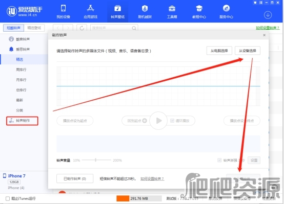The width and height of the screenshot is (284, 204).
Task: Select 分类 categories in sidebar
Action: pyautogui.click(x=19, y=110)
